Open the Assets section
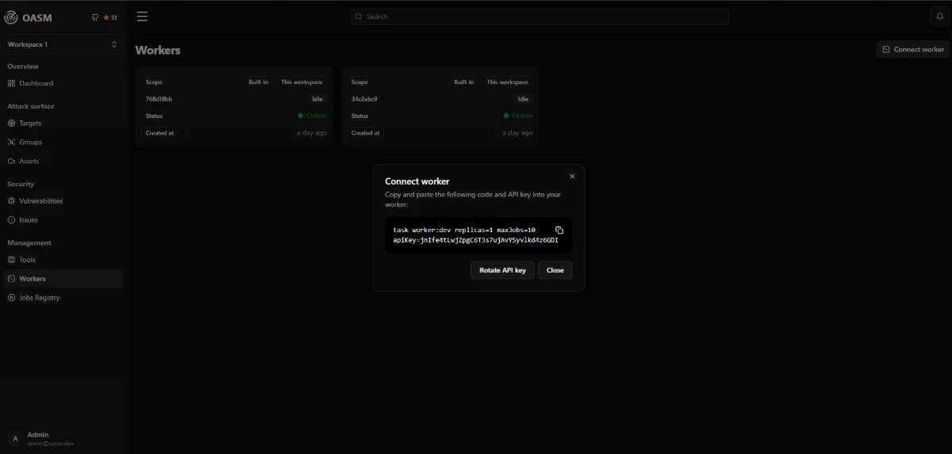 [63, 161]
